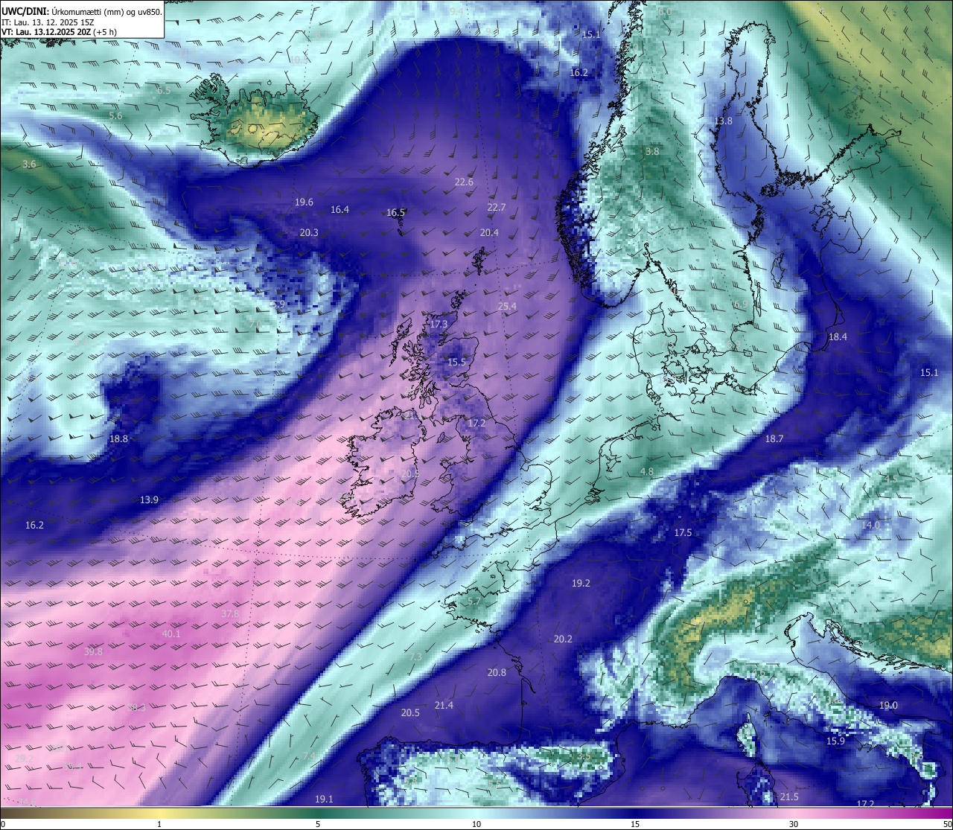Click the 'VT: Lau. 13.12.2025 20Z (+5 h)' line

point(59,32)
